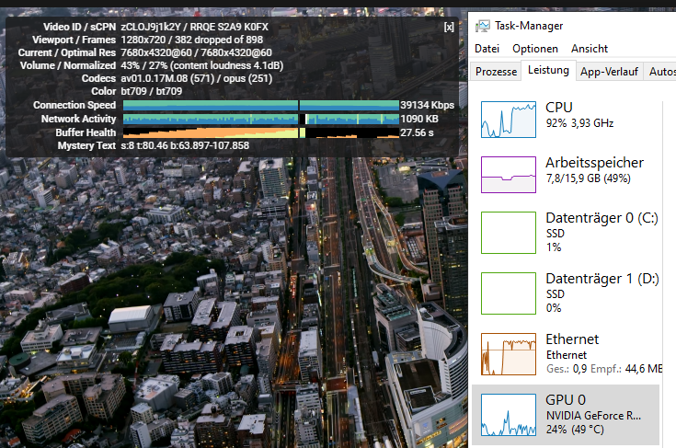Close stats overlay with the [x] button
The image size is (676, 448).
449,28
